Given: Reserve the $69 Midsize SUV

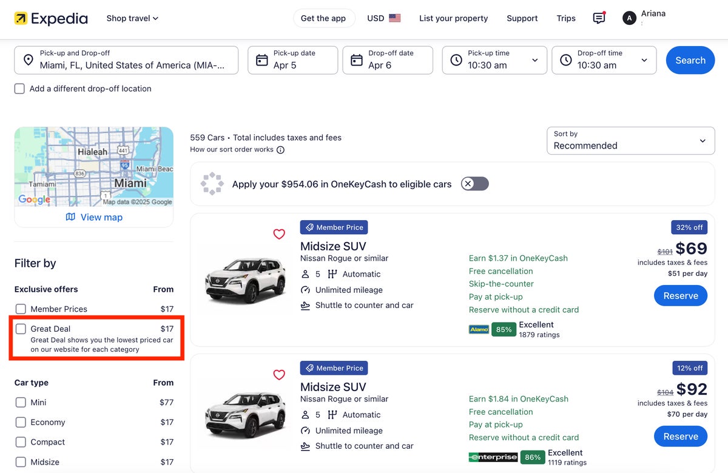Looking at the screenshot, I should [681, 296].
